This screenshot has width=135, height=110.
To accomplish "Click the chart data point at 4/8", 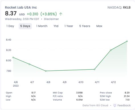I will 46,71.
